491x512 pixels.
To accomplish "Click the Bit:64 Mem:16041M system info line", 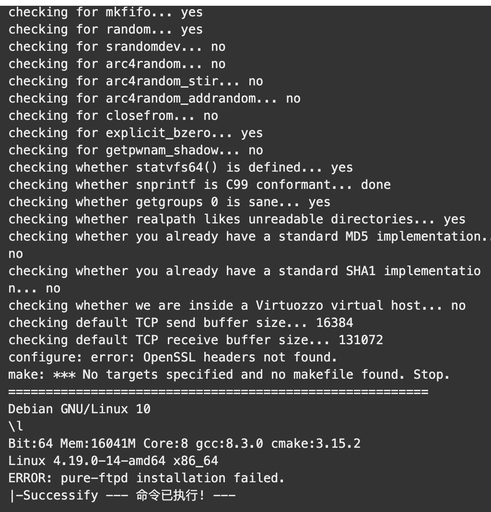I will tap(184, 443).
